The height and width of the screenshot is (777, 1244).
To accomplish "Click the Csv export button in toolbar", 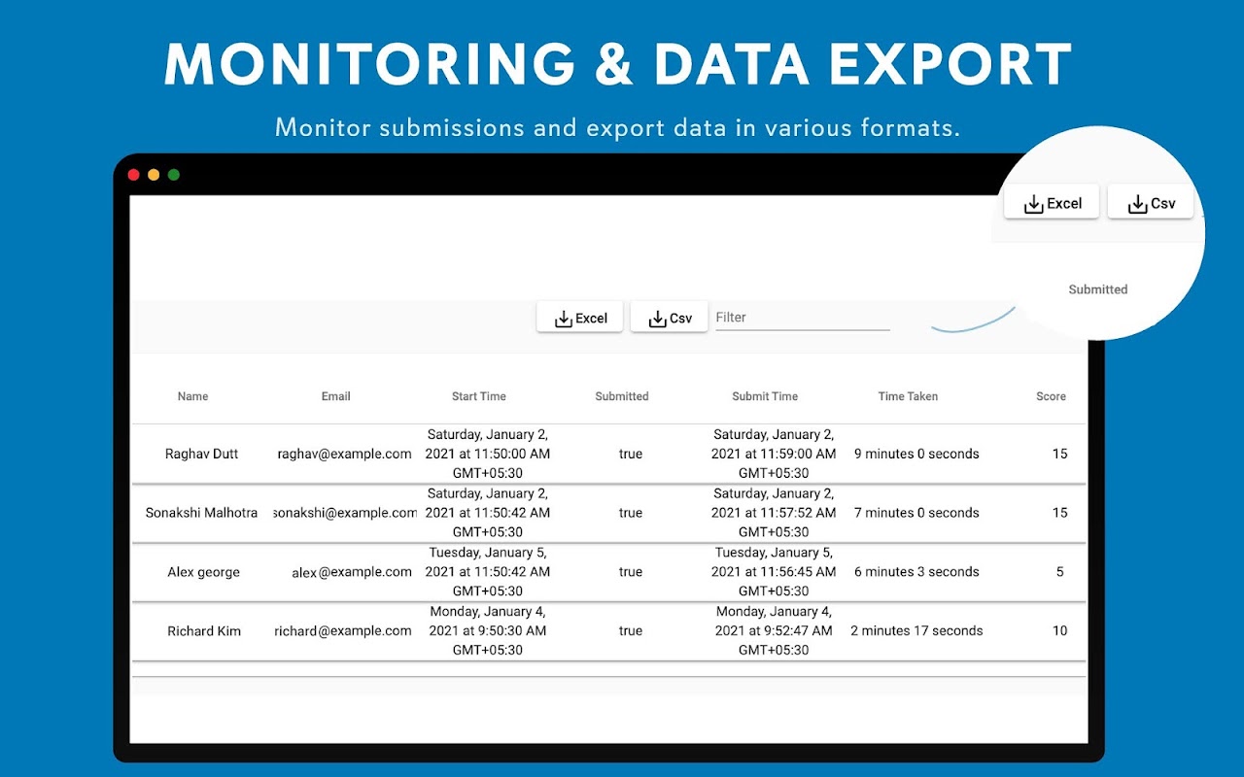I will [x=670, y=318].
